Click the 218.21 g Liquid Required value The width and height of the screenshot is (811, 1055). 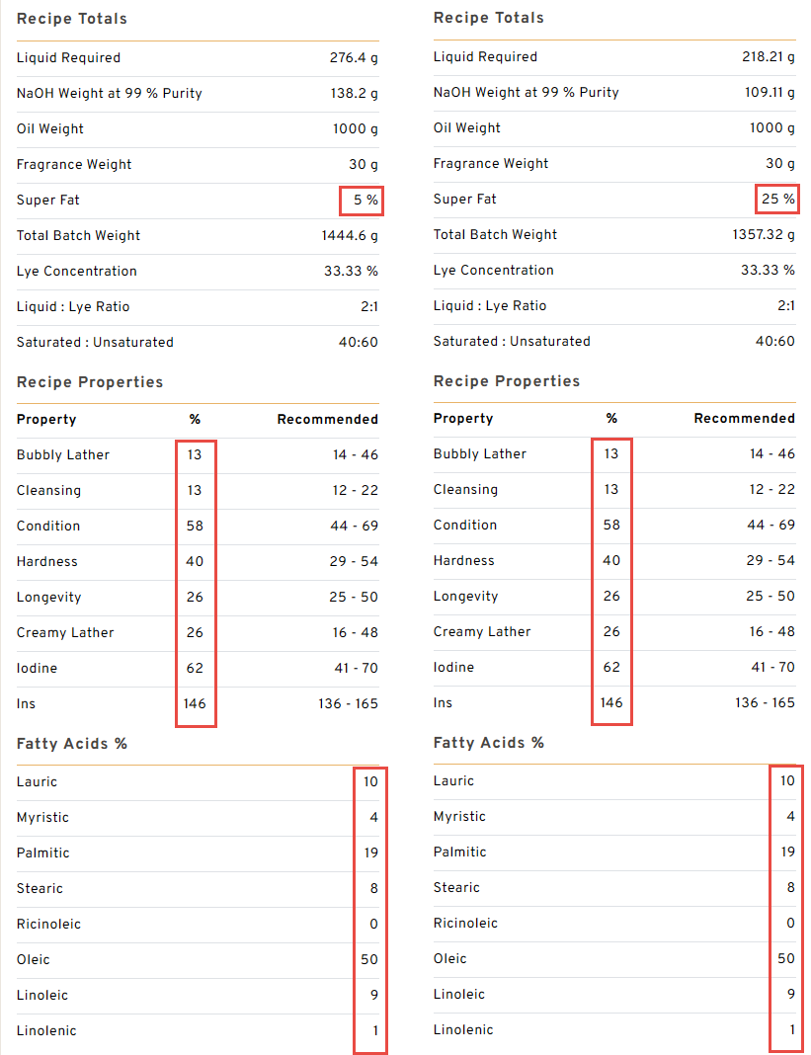769,57
